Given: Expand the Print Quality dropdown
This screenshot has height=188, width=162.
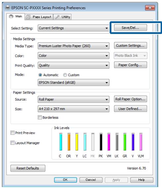Looking at the screenshot, I should [x=73, y=65].
